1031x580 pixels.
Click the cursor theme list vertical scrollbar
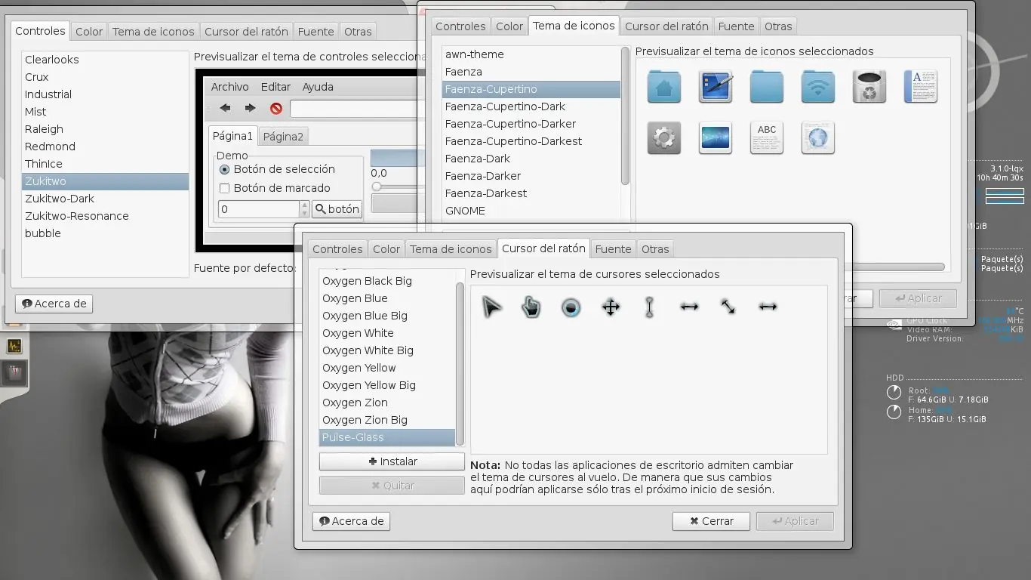tap(460, 364)
